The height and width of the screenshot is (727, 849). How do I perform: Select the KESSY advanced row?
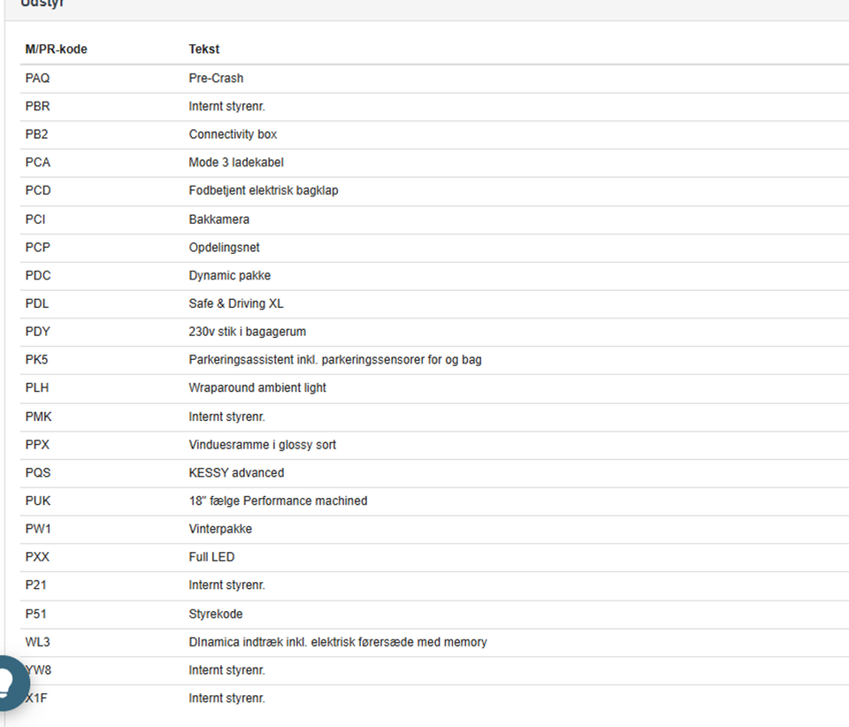(236, 472)
